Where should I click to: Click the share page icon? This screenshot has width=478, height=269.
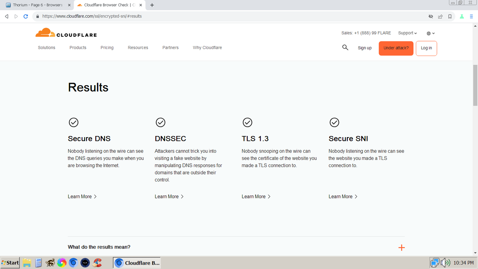(x=440, y=16)
